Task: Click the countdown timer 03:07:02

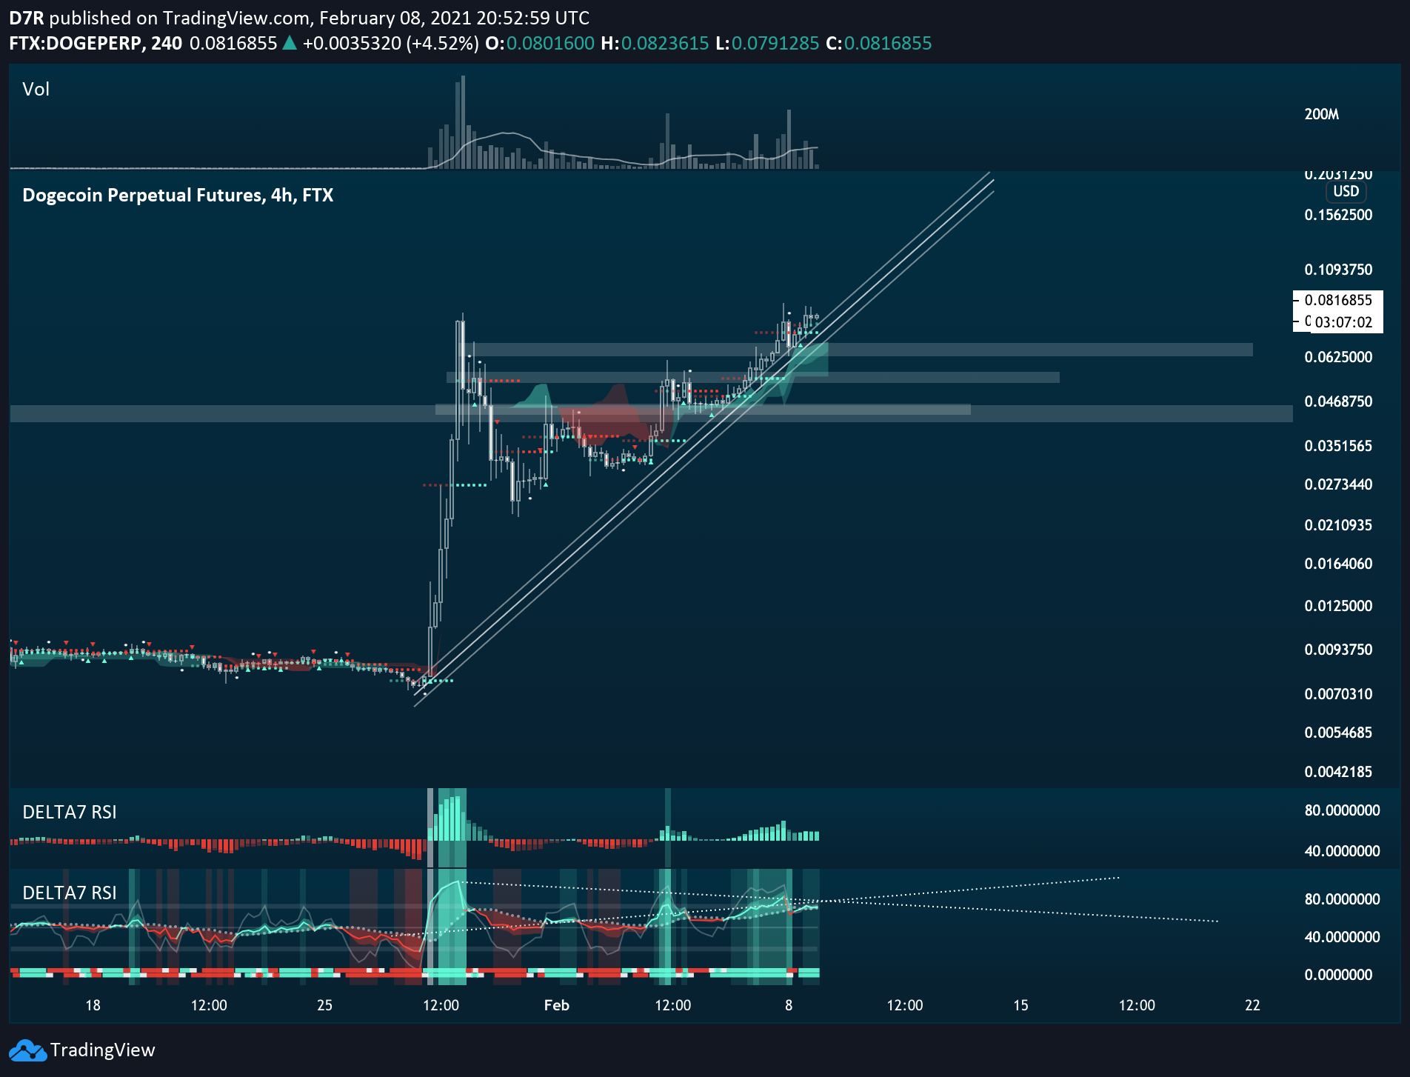Action: [1343, 322]
